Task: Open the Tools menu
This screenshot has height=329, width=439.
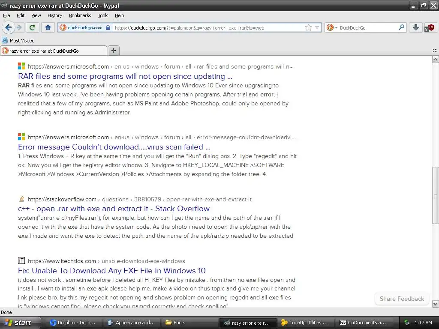Action: pos(103,15)
